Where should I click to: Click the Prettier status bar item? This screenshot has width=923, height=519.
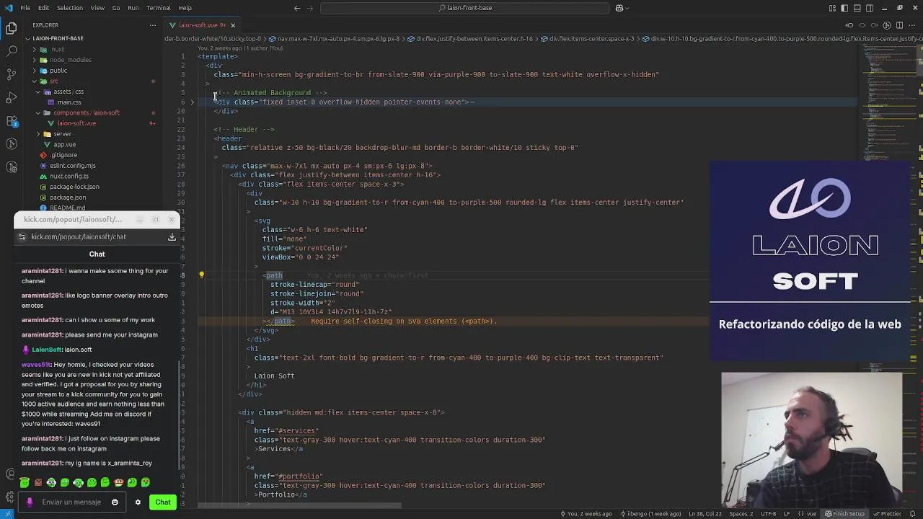click(x=887, y=514)
